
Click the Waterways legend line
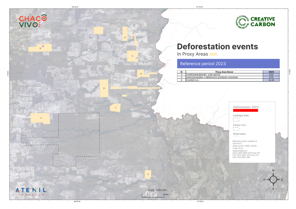(x=236, y=137)
